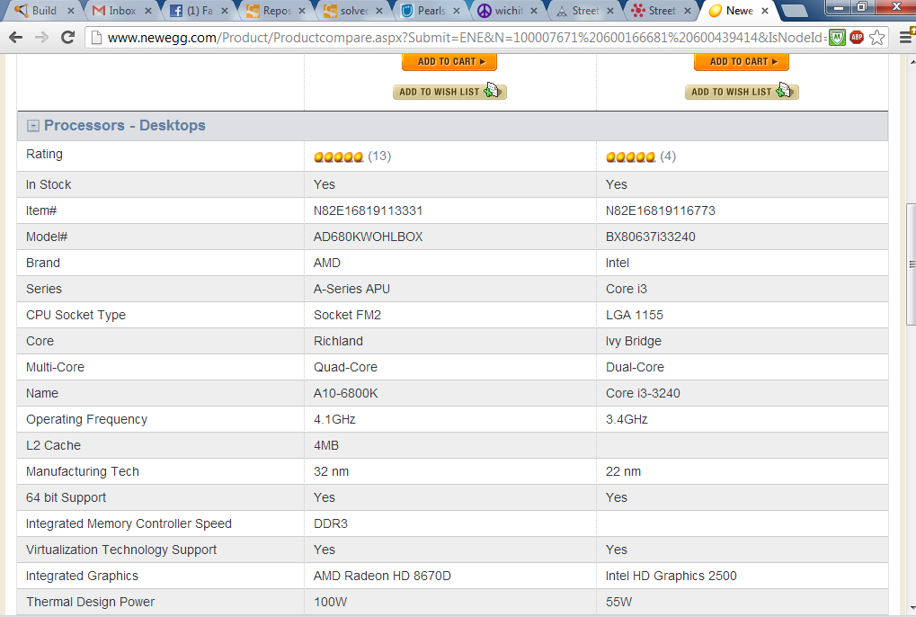This screenshot has height=617, width=916.
Task: Close the Gmail Inbox tab
Action: [147, 11]
